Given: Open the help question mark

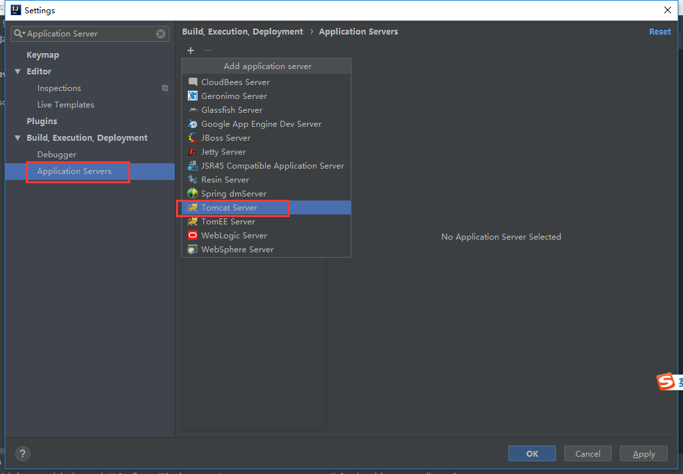Looking at the screenshot, I should tap(23, 453).
